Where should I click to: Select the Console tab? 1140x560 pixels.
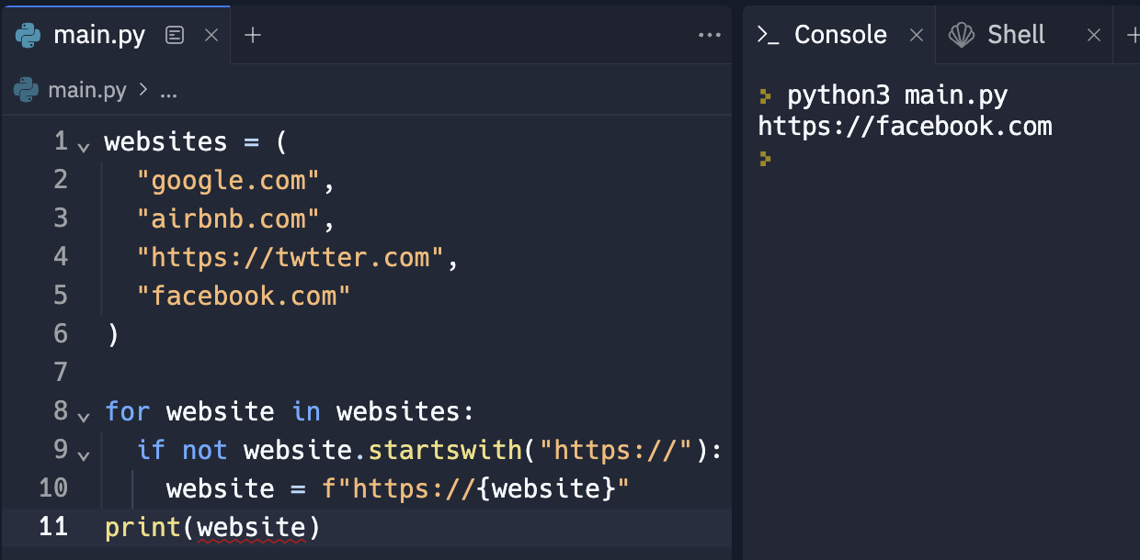[x=839, y=35]
